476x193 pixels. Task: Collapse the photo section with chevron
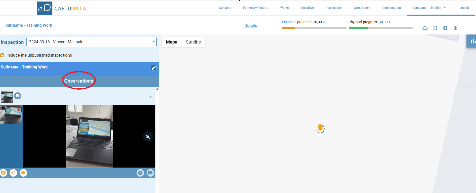coord(150,97)
